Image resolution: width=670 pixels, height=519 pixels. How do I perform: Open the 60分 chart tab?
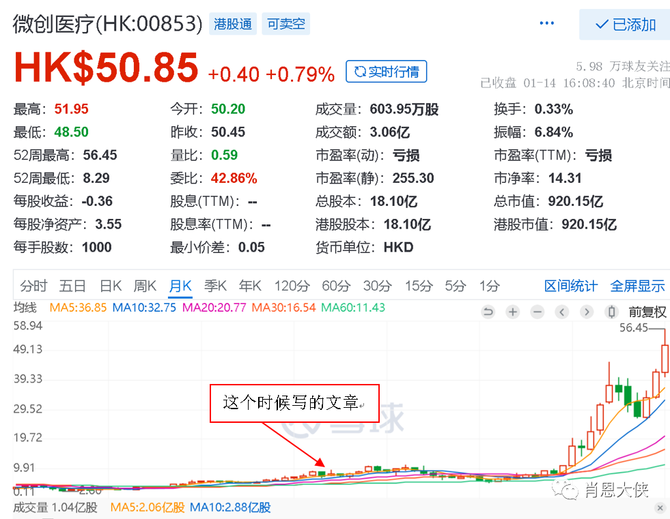336,286
